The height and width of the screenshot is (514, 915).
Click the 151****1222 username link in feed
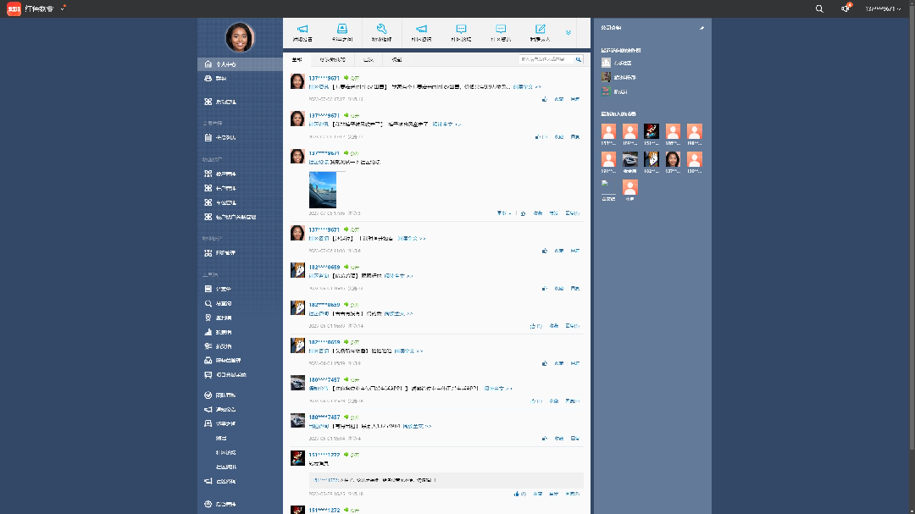pyautogui.click(x=324, y=455)
